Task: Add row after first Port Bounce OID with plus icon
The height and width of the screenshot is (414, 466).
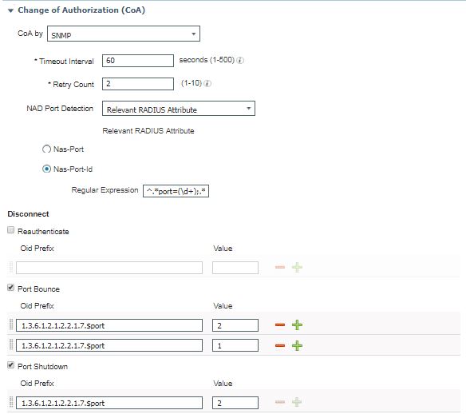Action: coord(297,324)
